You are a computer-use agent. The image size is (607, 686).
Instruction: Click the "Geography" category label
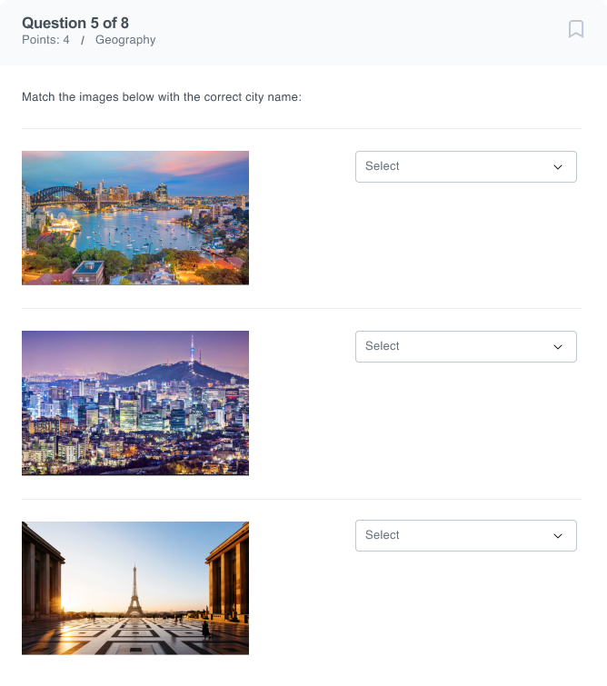[x=125, y=40]
